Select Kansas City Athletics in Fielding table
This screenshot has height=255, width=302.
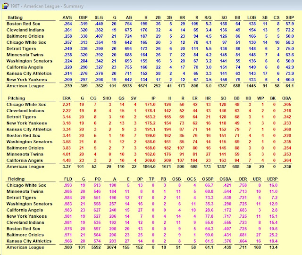[x=29, y=241]
